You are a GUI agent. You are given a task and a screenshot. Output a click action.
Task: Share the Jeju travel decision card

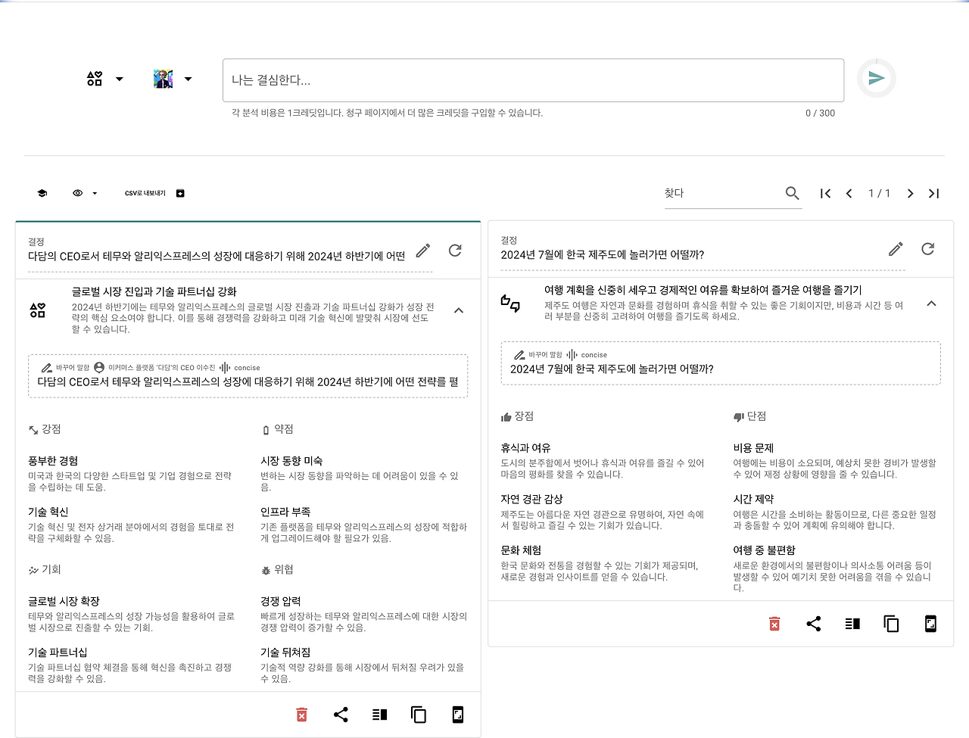coord(814,623)
